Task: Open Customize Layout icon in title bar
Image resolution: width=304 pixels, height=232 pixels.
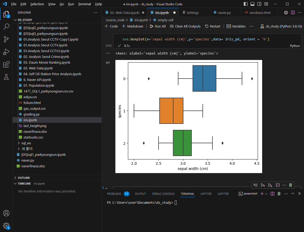Action: (266, 4)
